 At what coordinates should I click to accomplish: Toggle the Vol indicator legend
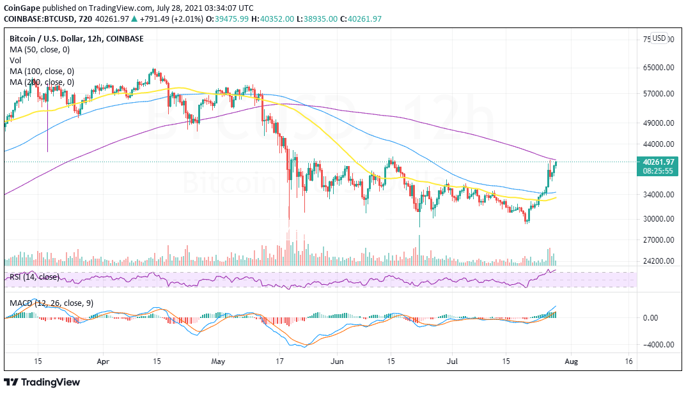pos(16,61)
